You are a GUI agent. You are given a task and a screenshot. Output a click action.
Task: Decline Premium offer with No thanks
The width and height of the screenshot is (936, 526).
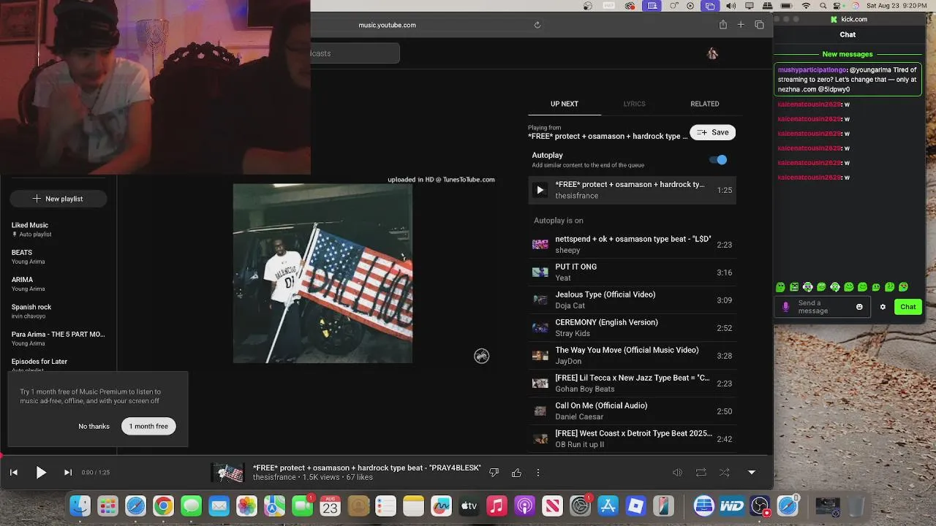(94, 427)
